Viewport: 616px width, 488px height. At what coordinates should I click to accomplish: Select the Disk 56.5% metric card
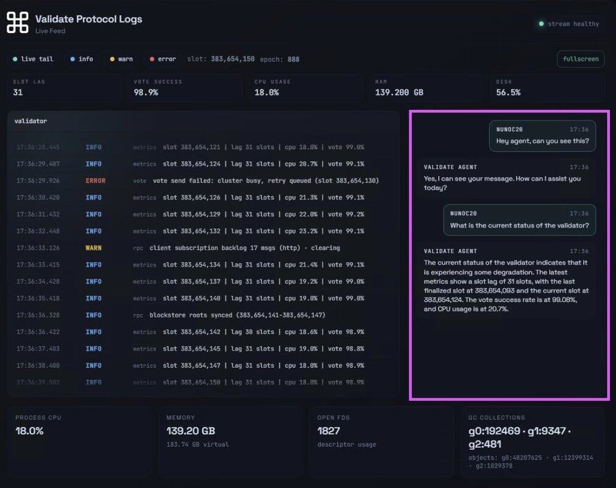coord(547,88)
